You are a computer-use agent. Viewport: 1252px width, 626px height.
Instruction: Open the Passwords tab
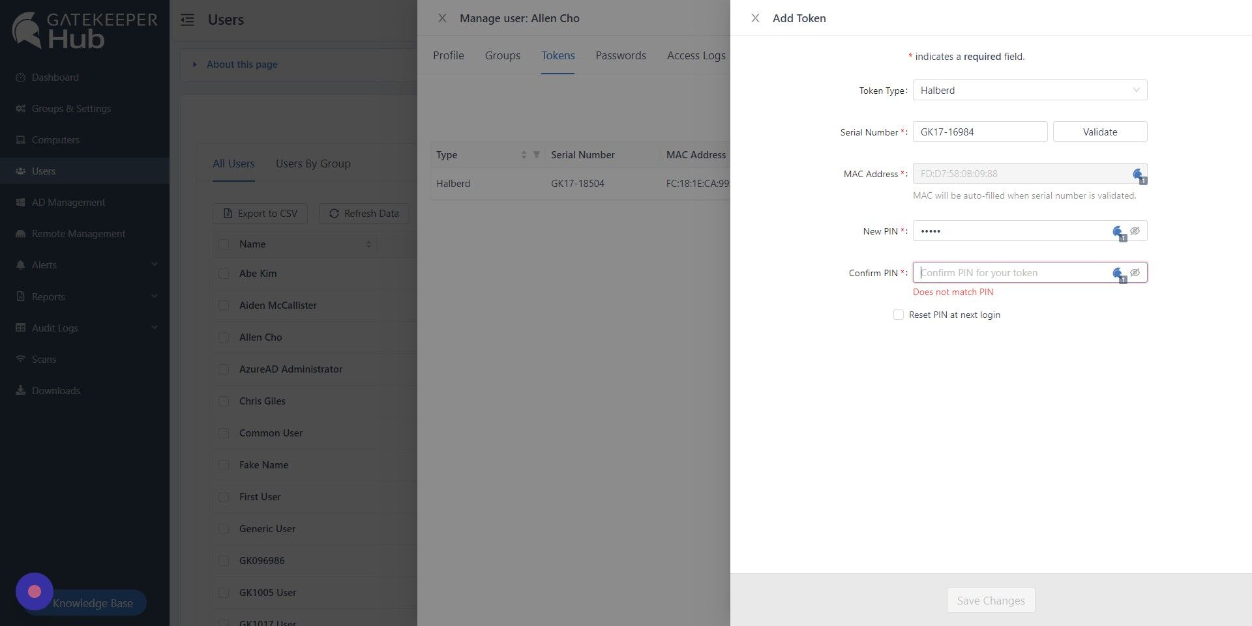pyautogui.click(x=621, y=55)
